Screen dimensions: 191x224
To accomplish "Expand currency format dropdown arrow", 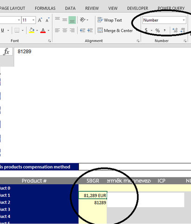I will click(151, 30).
